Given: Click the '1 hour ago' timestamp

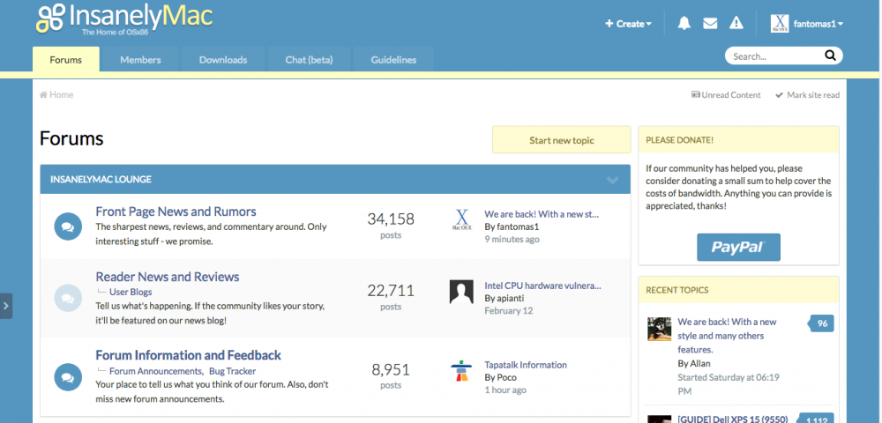Looking at the screenshot, I should click(505, 390).
